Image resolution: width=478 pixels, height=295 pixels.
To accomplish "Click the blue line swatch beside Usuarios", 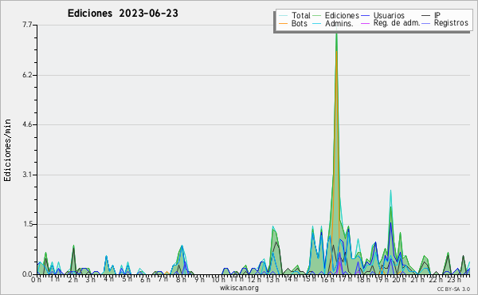I will tap(365, 16).
